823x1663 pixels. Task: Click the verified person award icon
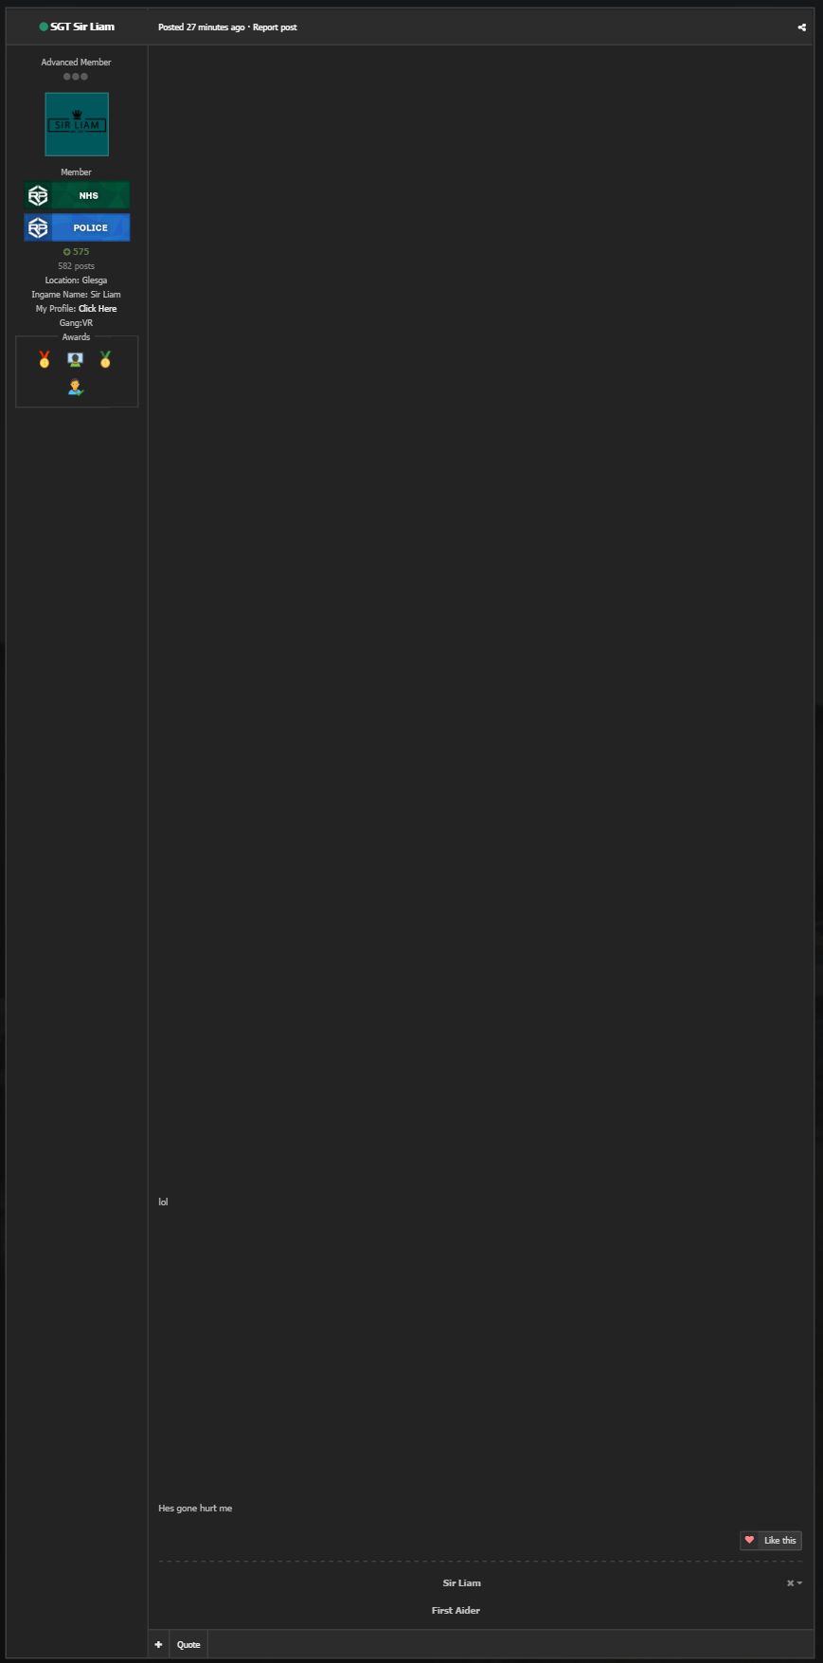[76, 387]
